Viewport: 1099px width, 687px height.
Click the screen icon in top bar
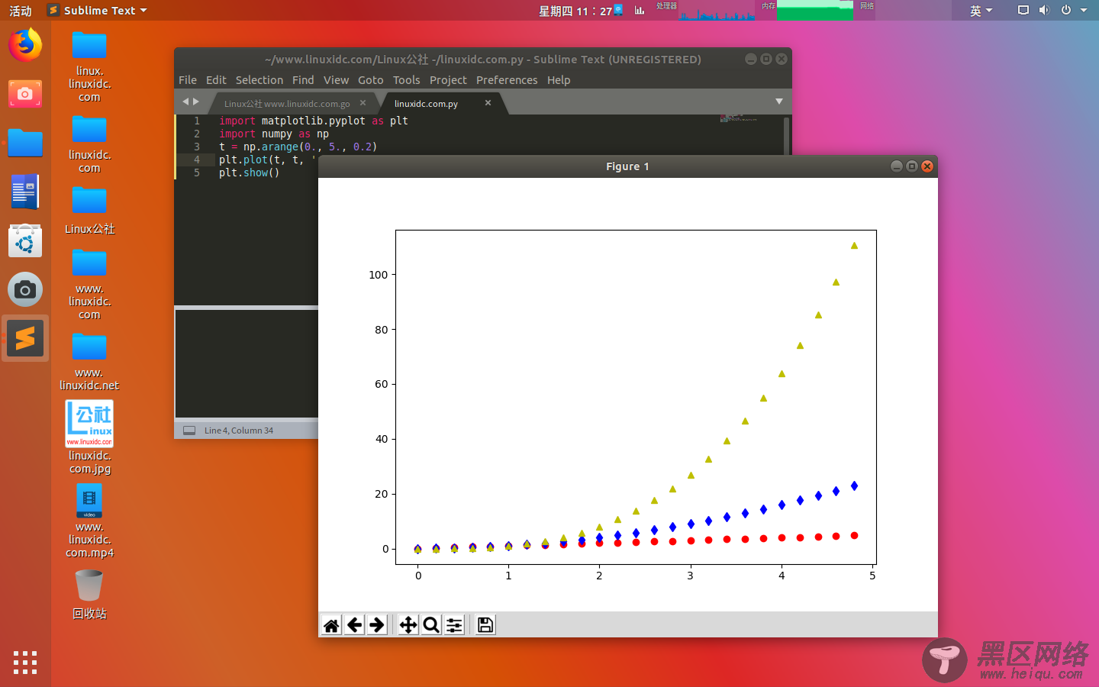(1023, 10)
